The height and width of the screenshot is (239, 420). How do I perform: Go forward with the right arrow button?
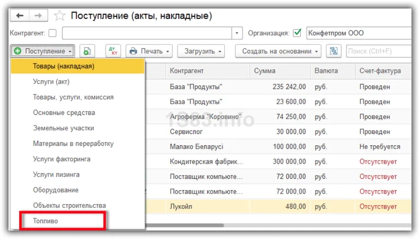coord(38,16)
